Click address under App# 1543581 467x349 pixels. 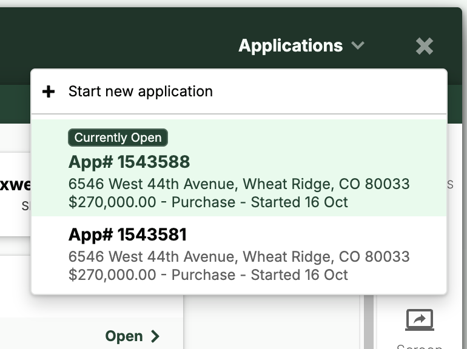(239, 256)
